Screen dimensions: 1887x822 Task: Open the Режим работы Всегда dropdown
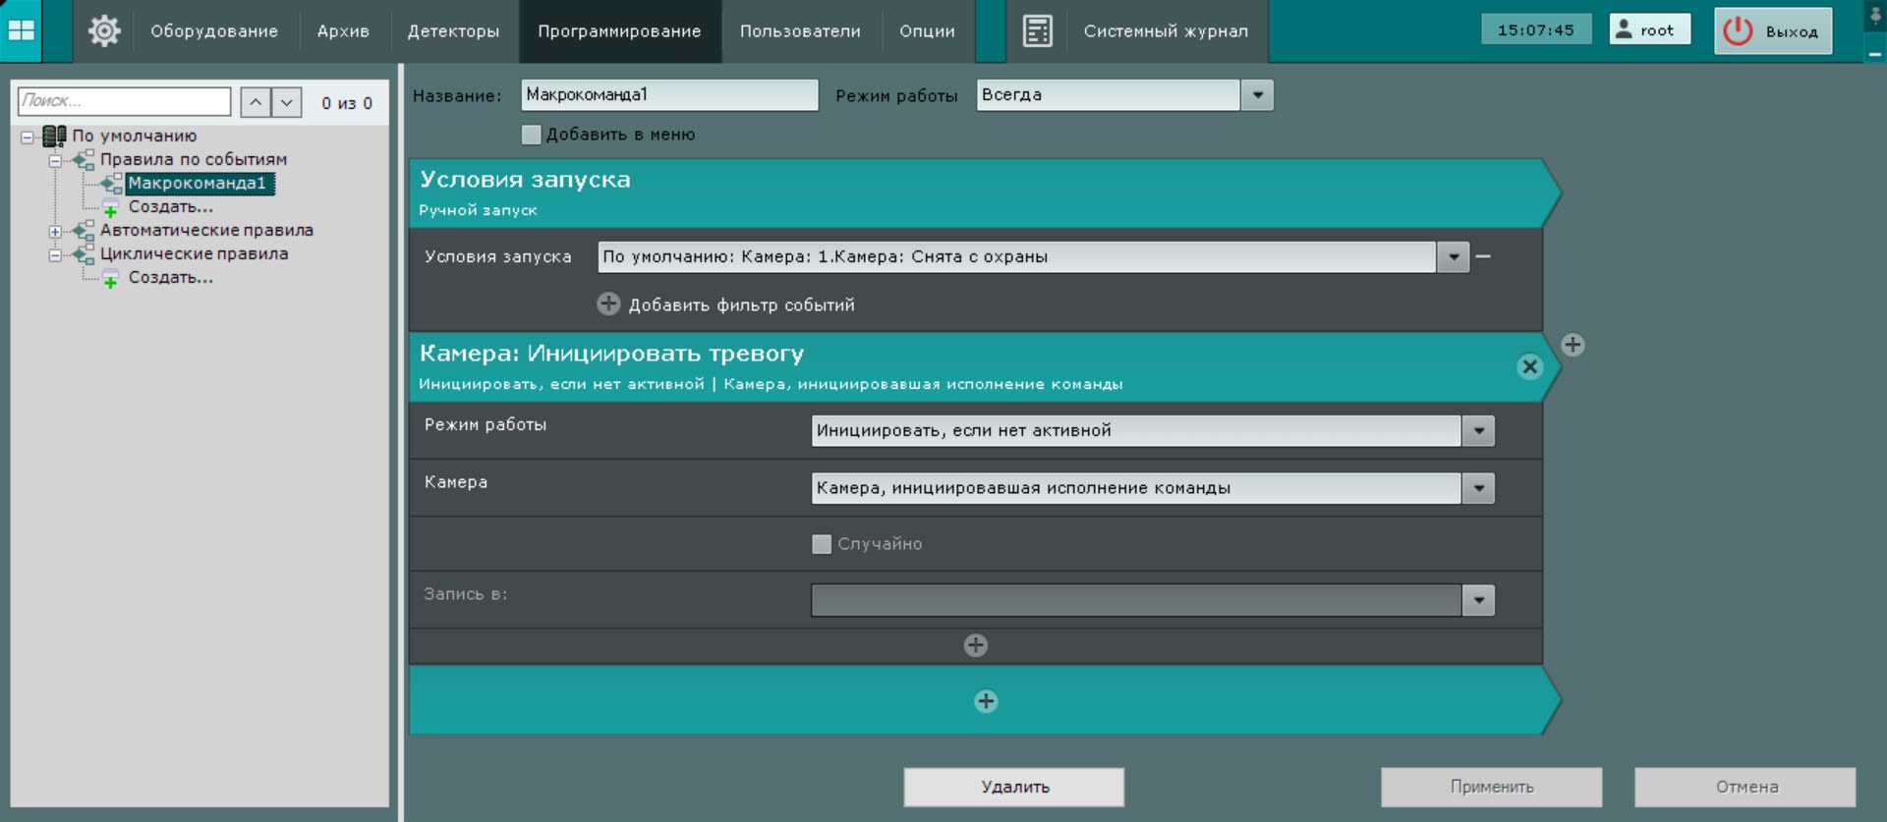1257,95
